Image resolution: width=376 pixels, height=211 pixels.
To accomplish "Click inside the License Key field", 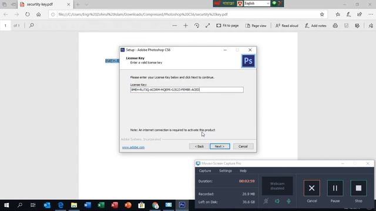I will point(187,90).
